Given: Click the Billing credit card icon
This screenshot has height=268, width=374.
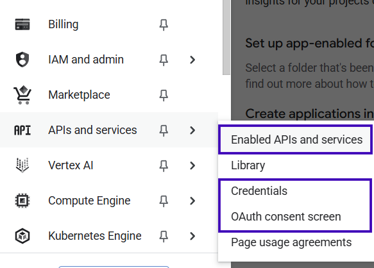Looking at the screenshot, I should point(22,24).
